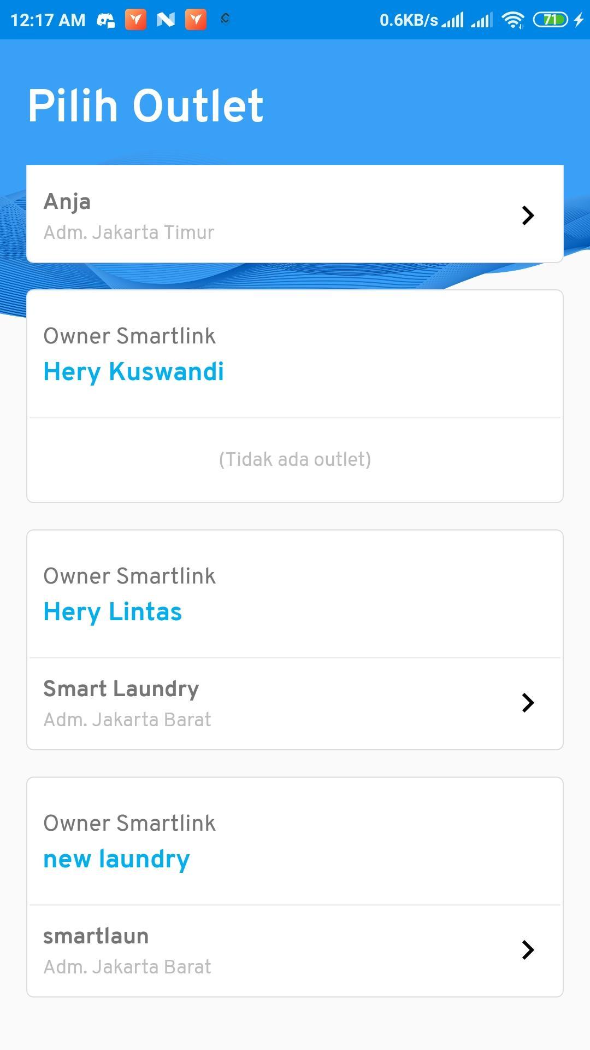Tap the charging bolt icon
Image resolution: width=590 pixels, height=1050 pixels.
(x=579, y=20)
